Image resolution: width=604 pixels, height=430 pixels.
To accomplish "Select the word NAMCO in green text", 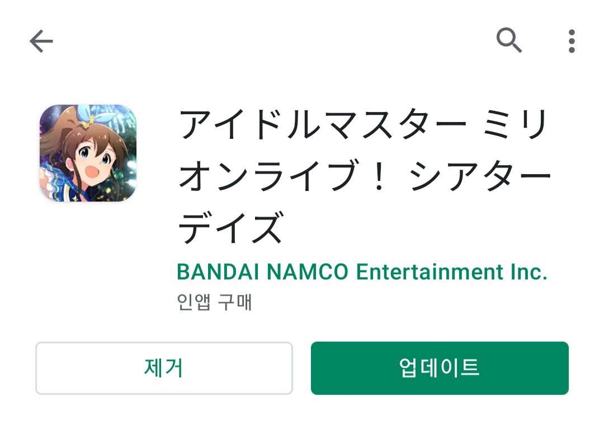I will tap(308, 272).
